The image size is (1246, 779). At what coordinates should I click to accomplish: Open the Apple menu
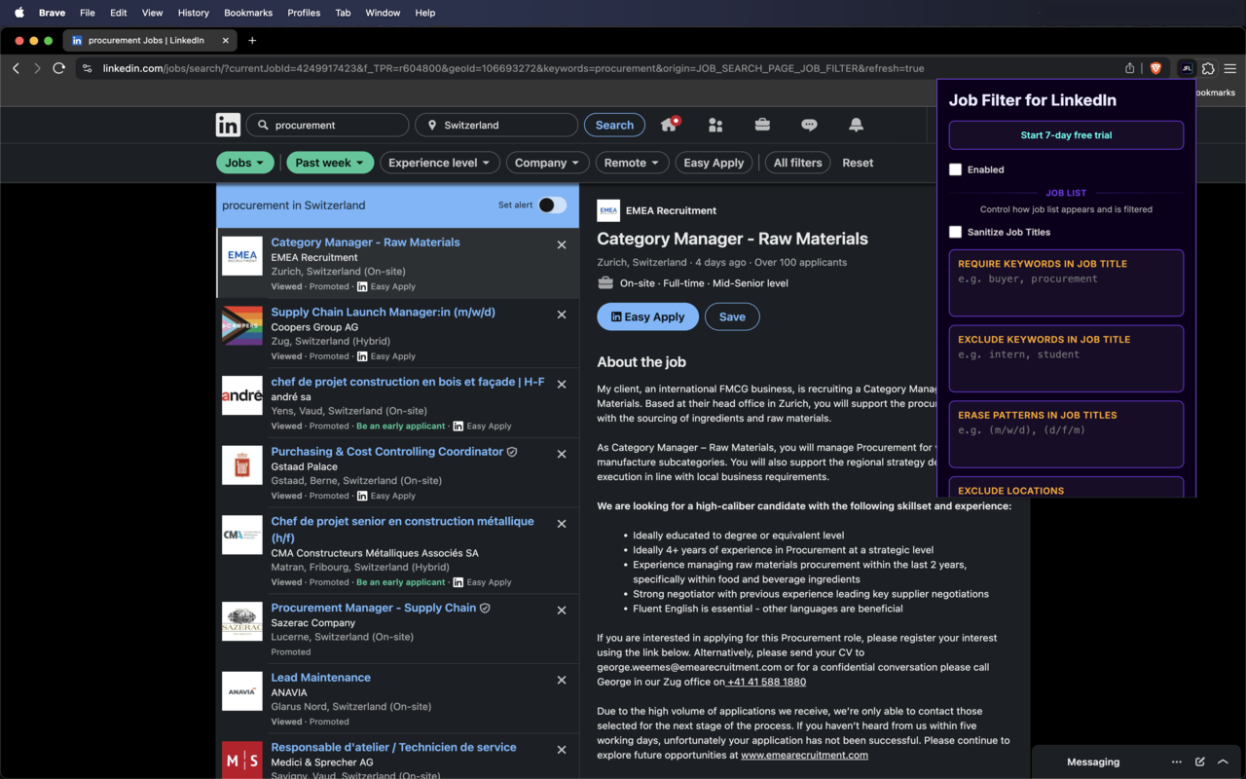18,13
